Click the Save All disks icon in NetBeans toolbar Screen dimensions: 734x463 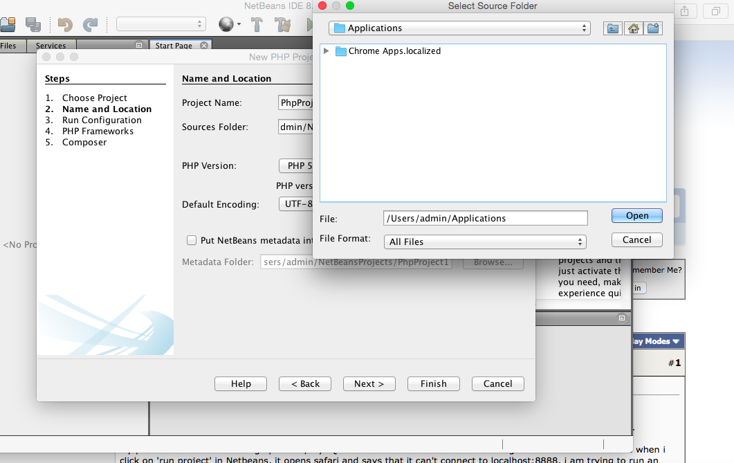[x=33, y=24]
